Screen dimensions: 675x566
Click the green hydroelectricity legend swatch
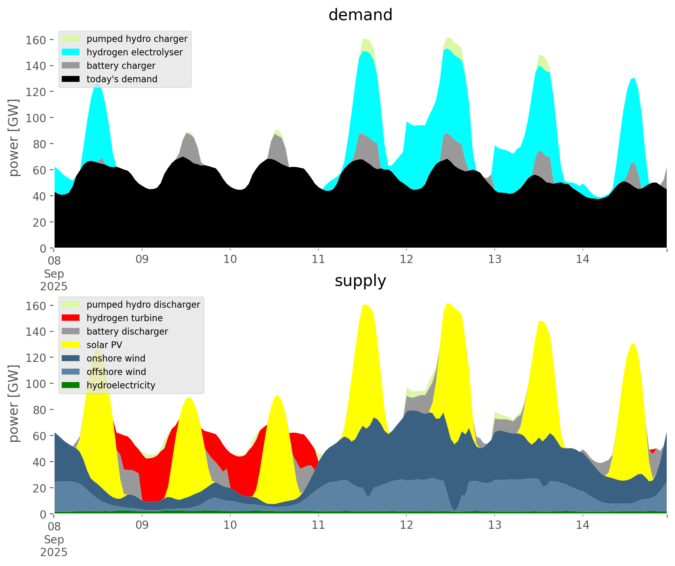click(x=71, y=385)
